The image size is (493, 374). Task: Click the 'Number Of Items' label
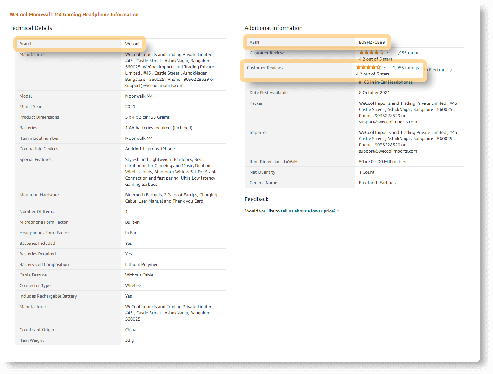point(37,212)
